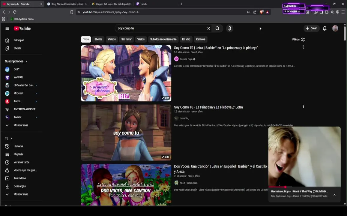Open the browser main menu icon

[343, 12]
